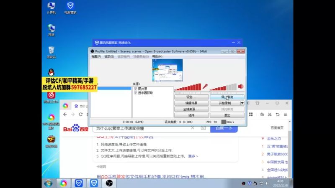Click the QQ icon in system tray
The width and height of the screenshot is (335, 188).
coord(255,183)
